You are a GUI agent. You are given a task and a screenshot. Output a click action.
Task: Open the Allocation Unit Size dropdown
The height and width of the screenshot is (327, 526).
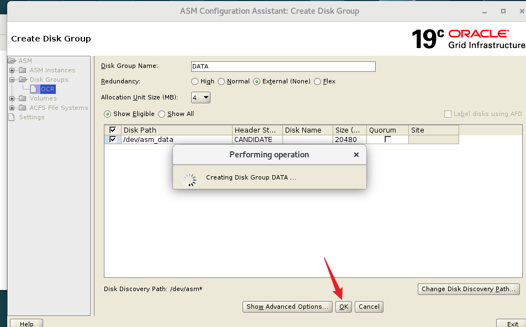(x=201, y=98)
